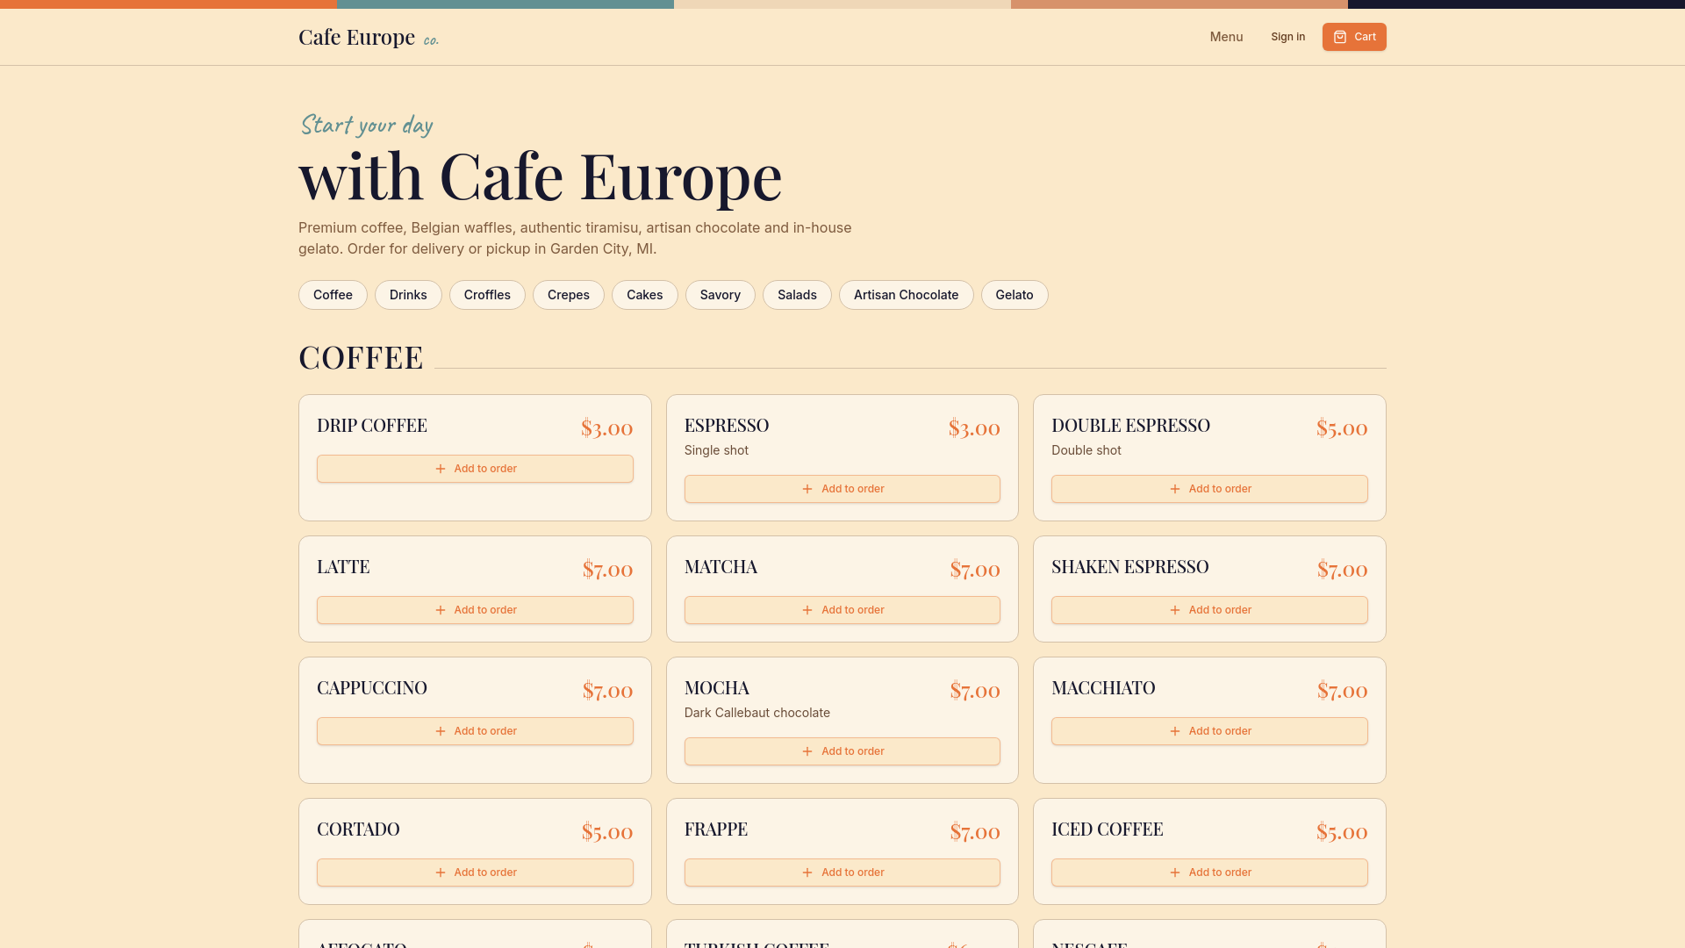1685x948 pixels.
Task: Click the 'Double shot' description
Action: coord(1086,450)
